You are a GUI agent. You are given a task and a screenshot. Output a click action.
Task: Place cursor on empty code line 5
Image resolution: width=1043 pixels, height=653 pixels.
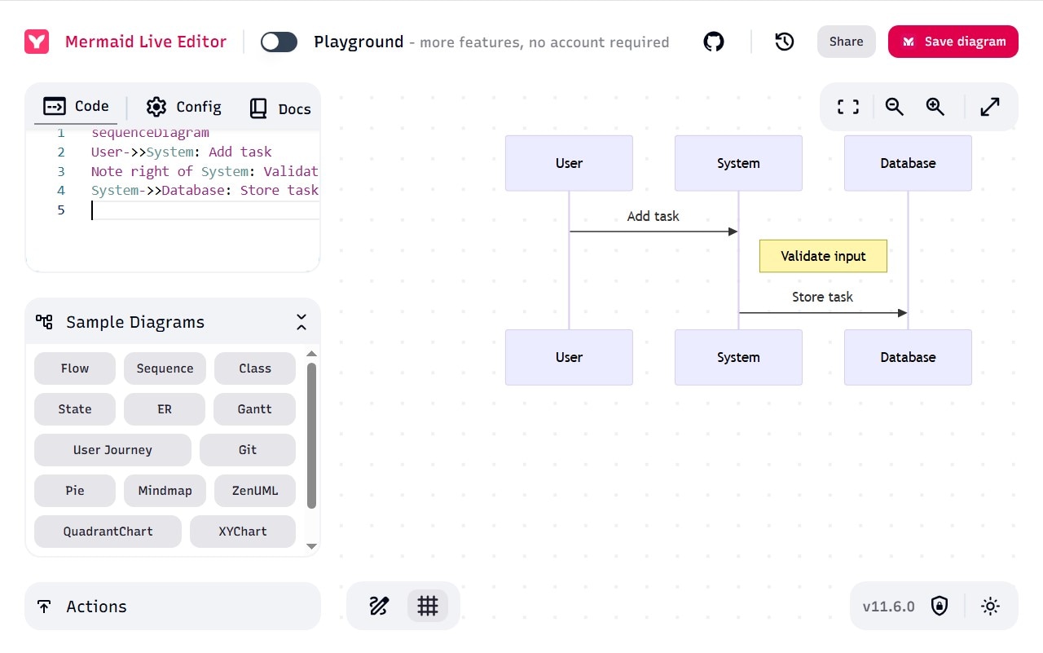click(204, 210)
